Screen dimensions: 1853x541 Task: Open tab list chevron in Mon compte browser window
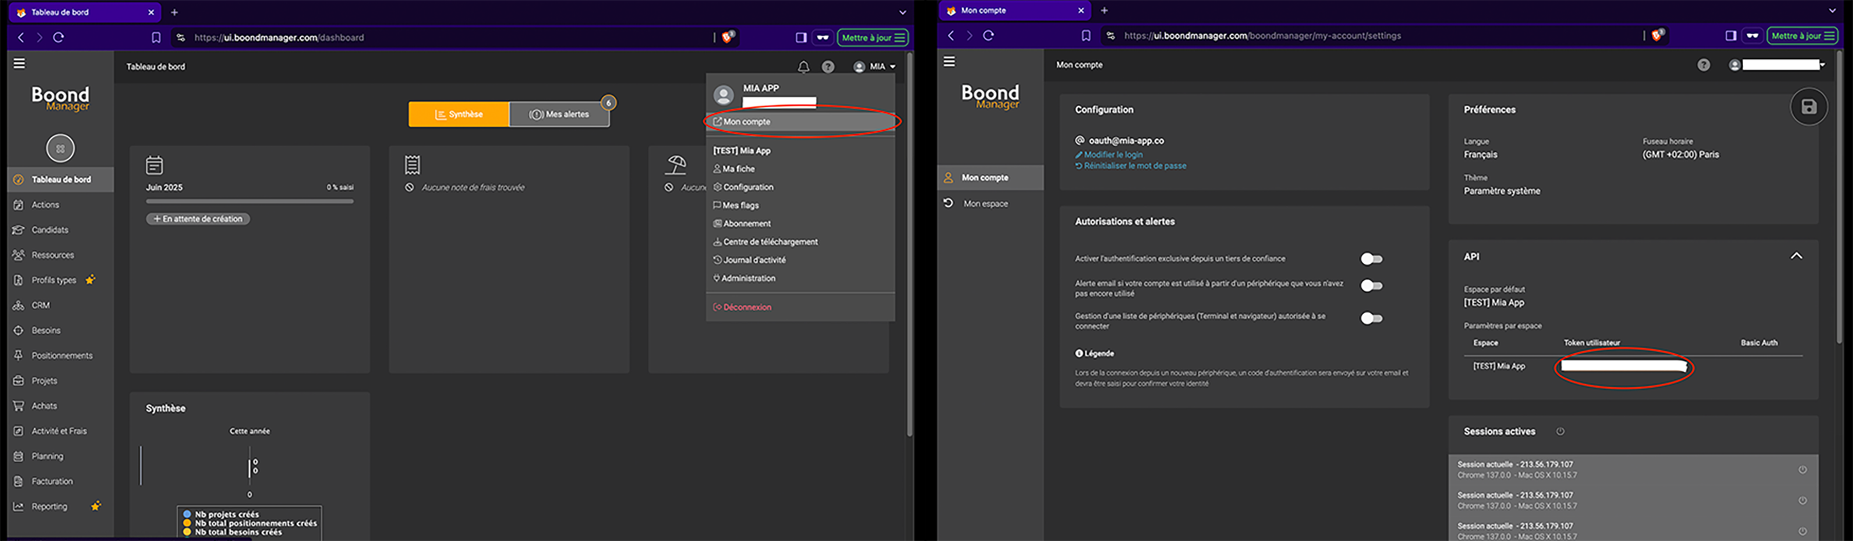(1832, 11)
